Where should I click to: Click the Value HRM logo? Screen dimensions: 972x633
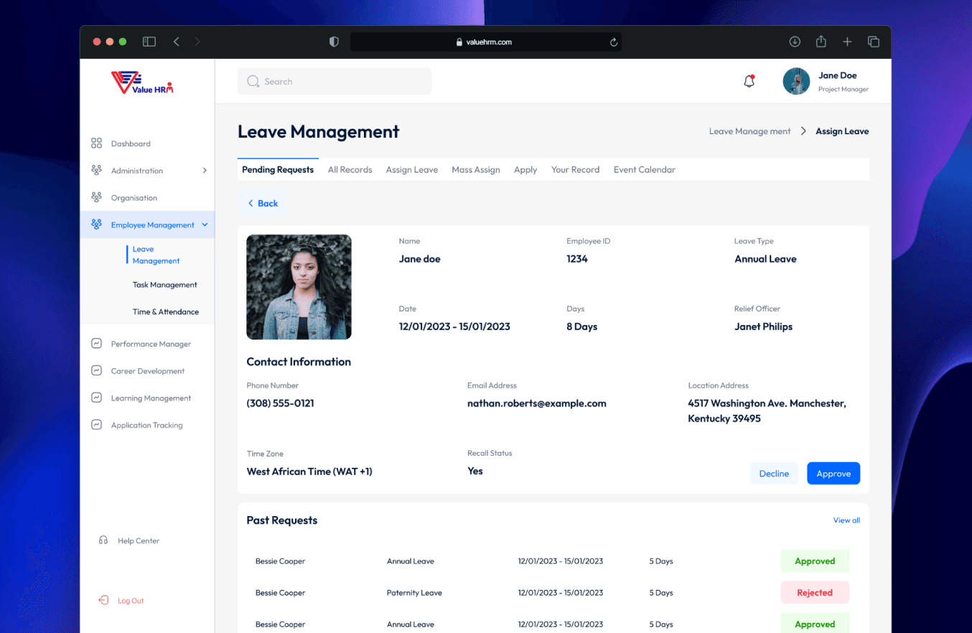click(142, 82)
